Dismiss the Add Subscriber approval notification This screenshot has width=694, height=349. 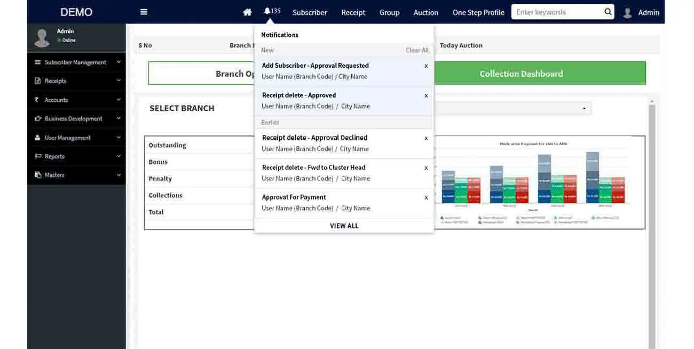click(x=426, y=66)
